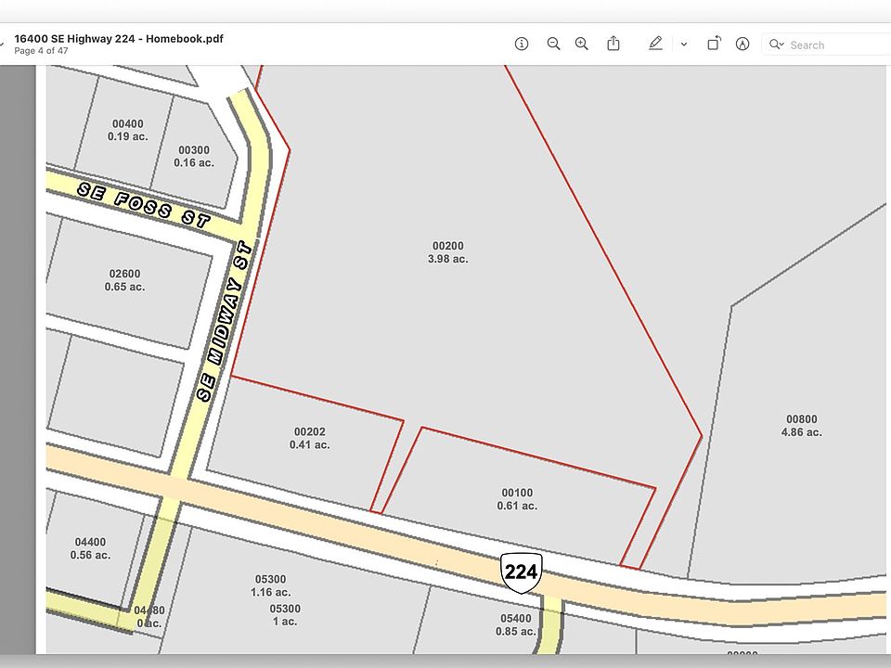This screenshot has width=891, height=668.
Task: Click parcel 02600 0.65 ac. label
Action: [x=124, y=280]
